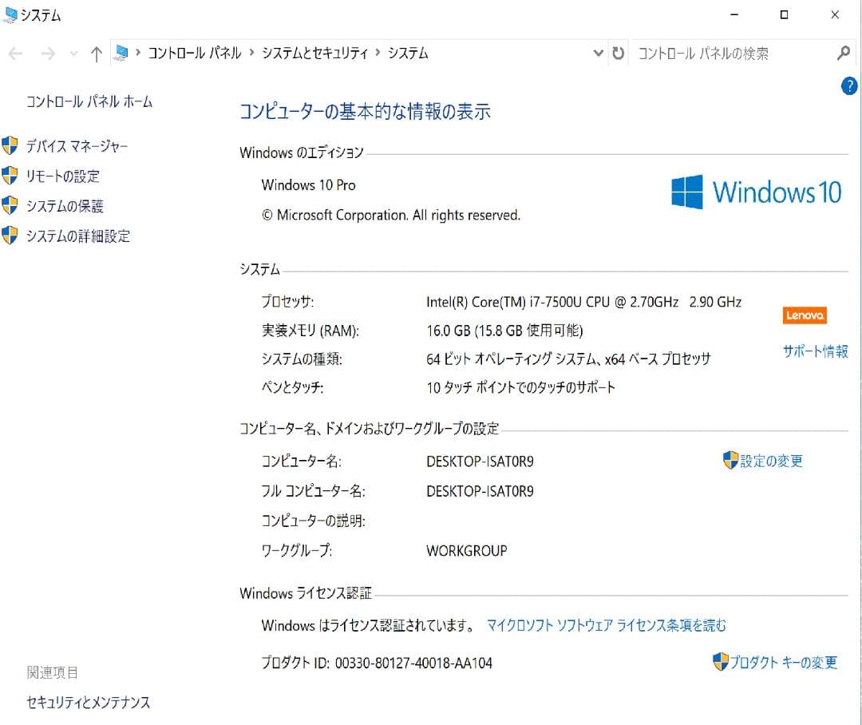Image resolution: width=862 pixels, height=725 pixels.
Task: Expand the back-navigation history chevron
Action: pyautogui.click(x=73, y=54)
